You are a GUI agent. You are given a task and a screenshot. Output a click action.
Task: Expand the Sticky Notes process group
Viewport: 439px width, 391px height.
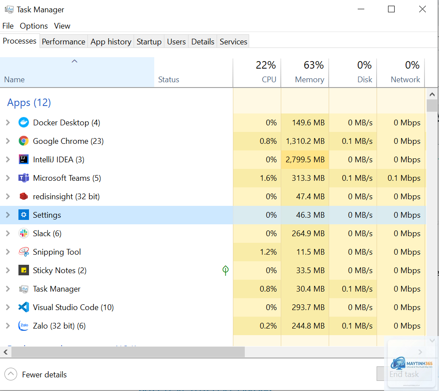[x=8, y=270]
